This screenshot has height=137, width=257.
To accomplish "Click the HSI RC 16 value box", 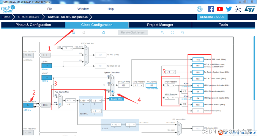I will click(x=47, y=78).
